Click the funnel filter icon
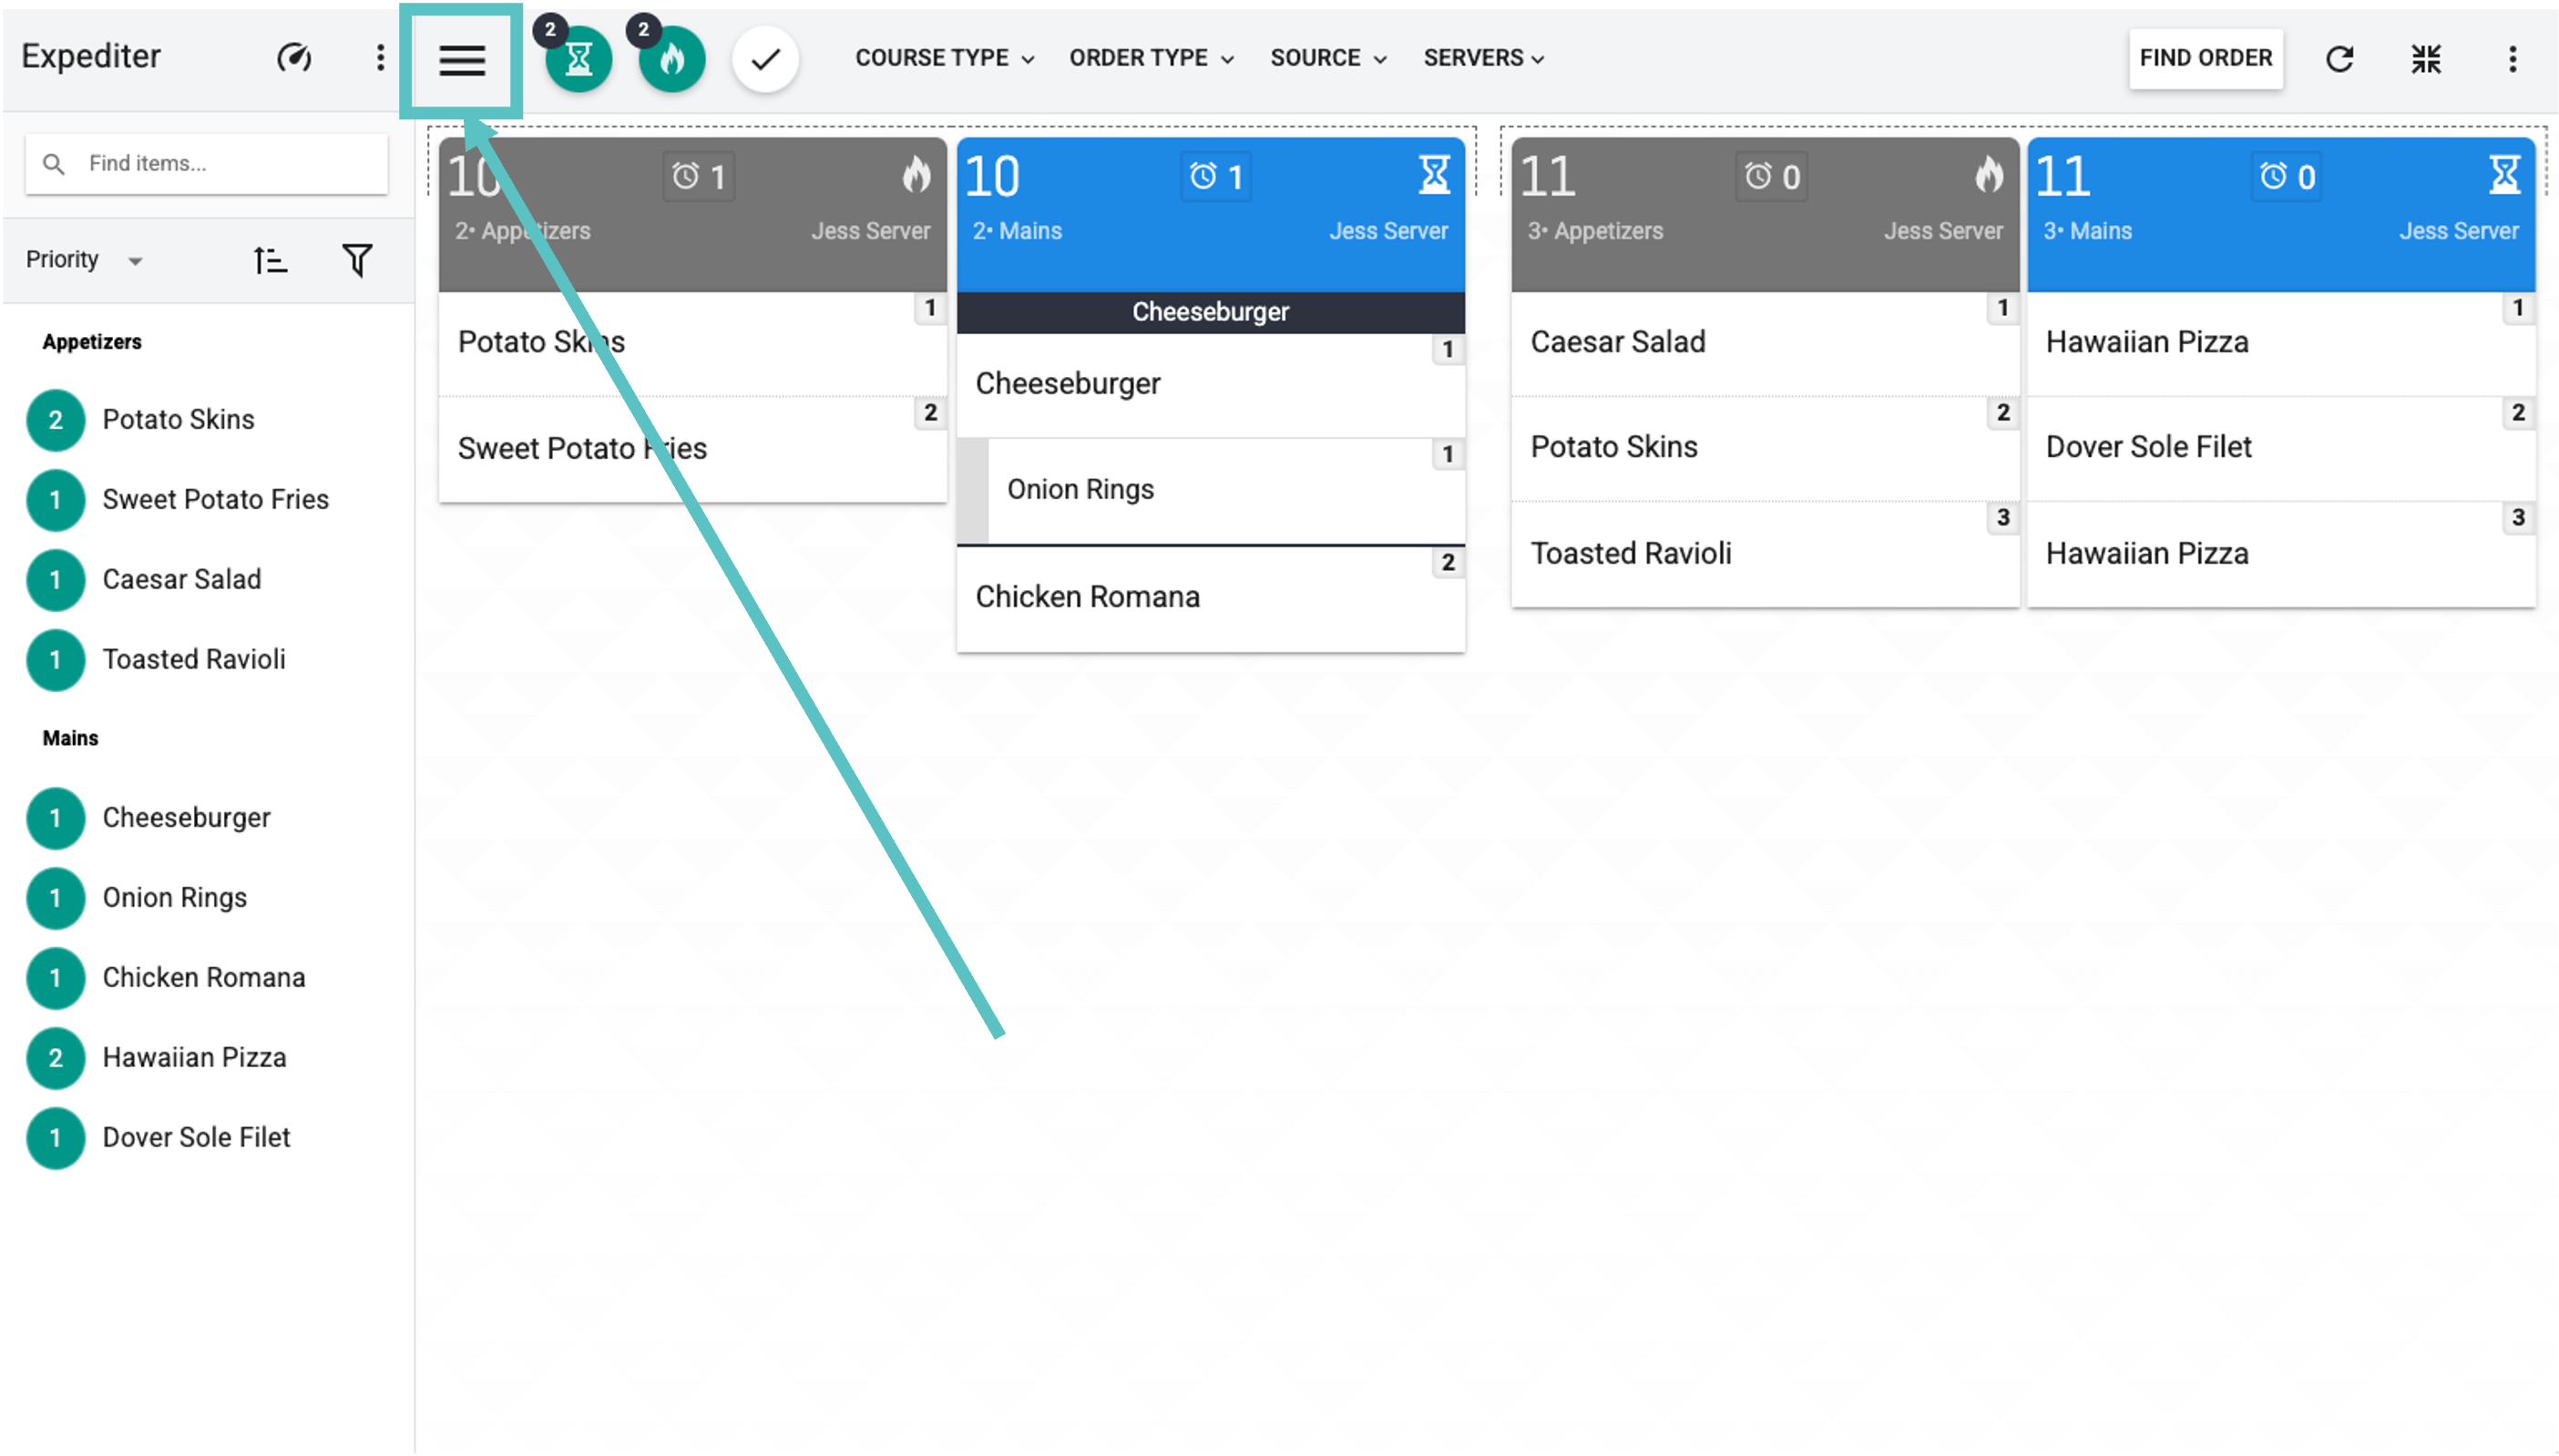 (357, 261)
